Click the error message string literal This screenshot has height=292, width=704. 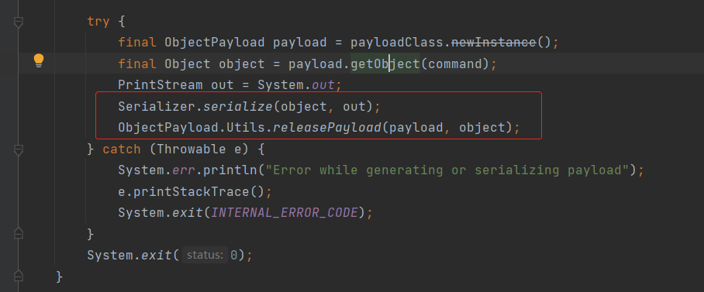[x=447, y=170]
